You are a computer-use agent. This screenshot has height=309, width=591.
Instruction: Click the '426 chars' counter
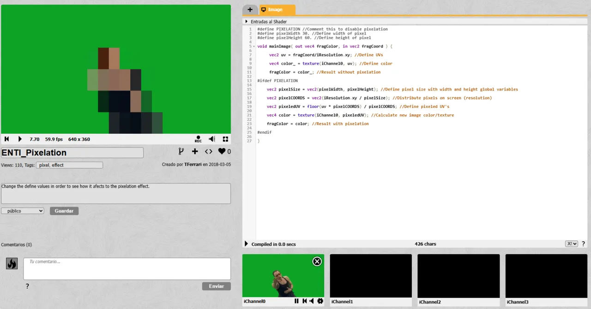coord(425,244)
